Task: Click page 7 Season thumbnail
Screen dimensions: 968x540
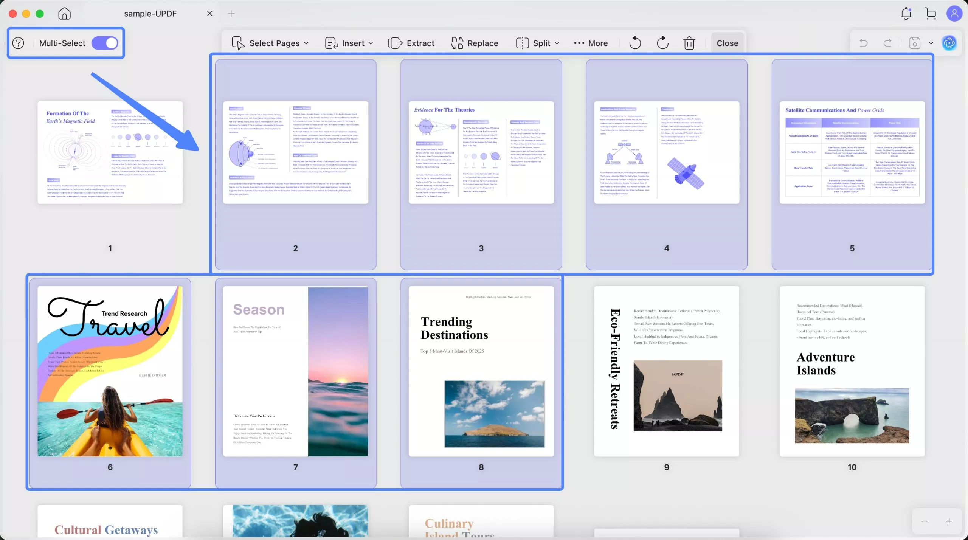Action: click(x=296, y=371)
